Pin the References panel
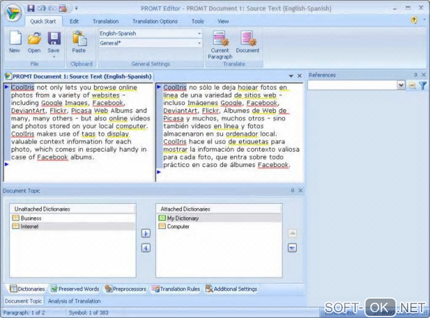430x318 pixels. [416, 75]
